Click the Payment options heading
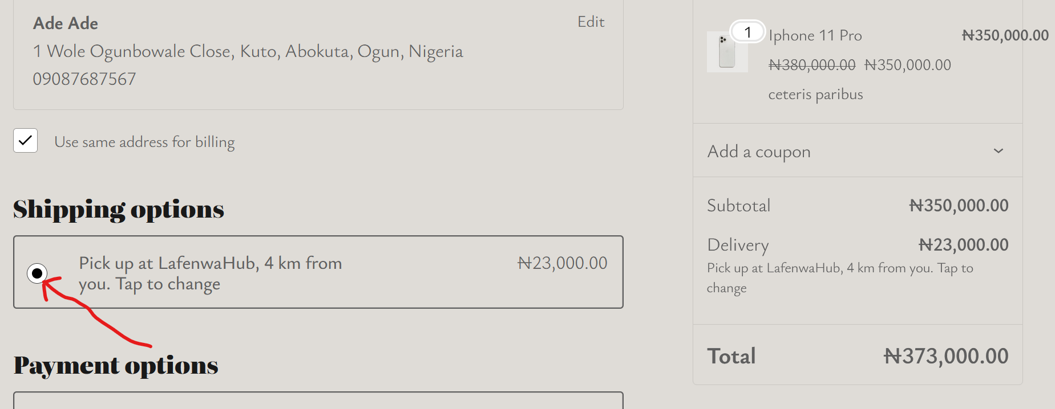 [115, 366]
